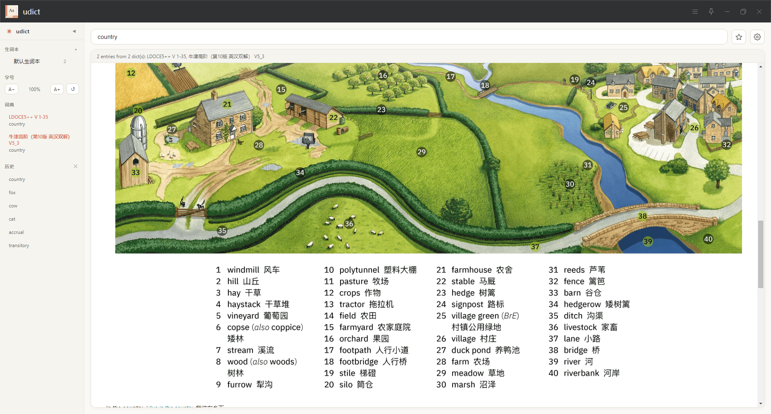Select 'fox' from search history
The height and width of the screenshot is (414, 771).
(x=12, y=193)
